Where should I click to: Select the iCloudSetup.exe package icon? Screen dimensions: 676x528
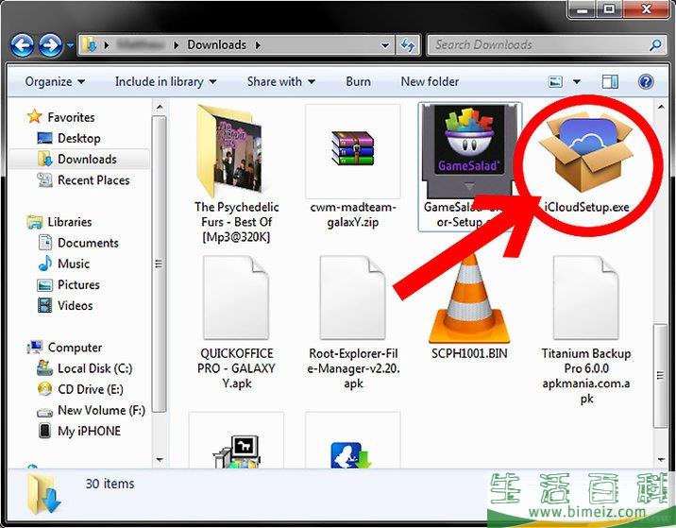[586, 153]
